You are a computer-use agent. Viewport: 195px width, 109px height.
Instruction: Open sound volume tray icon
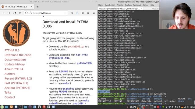click(188, 107)
